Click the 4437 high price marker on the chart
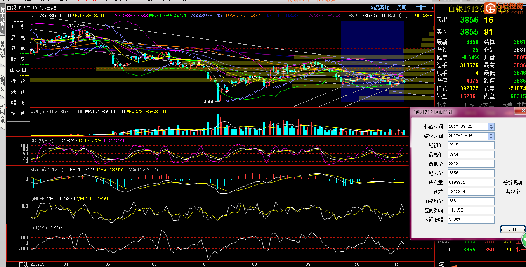The width and height of the screenshot is (526, 267). (x=74, y=26)
